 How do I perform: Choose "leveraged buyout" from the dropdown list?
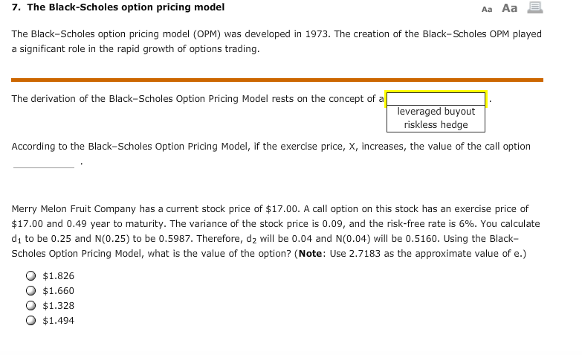coord(436,112)
